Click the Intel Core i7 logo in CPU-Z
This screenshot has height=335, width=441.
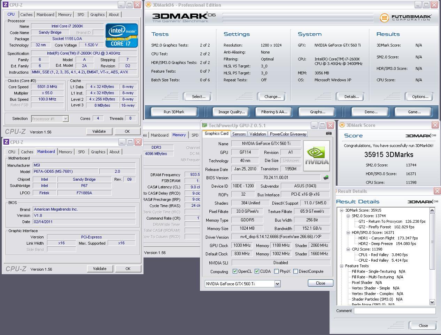click(x=122, y=35)
